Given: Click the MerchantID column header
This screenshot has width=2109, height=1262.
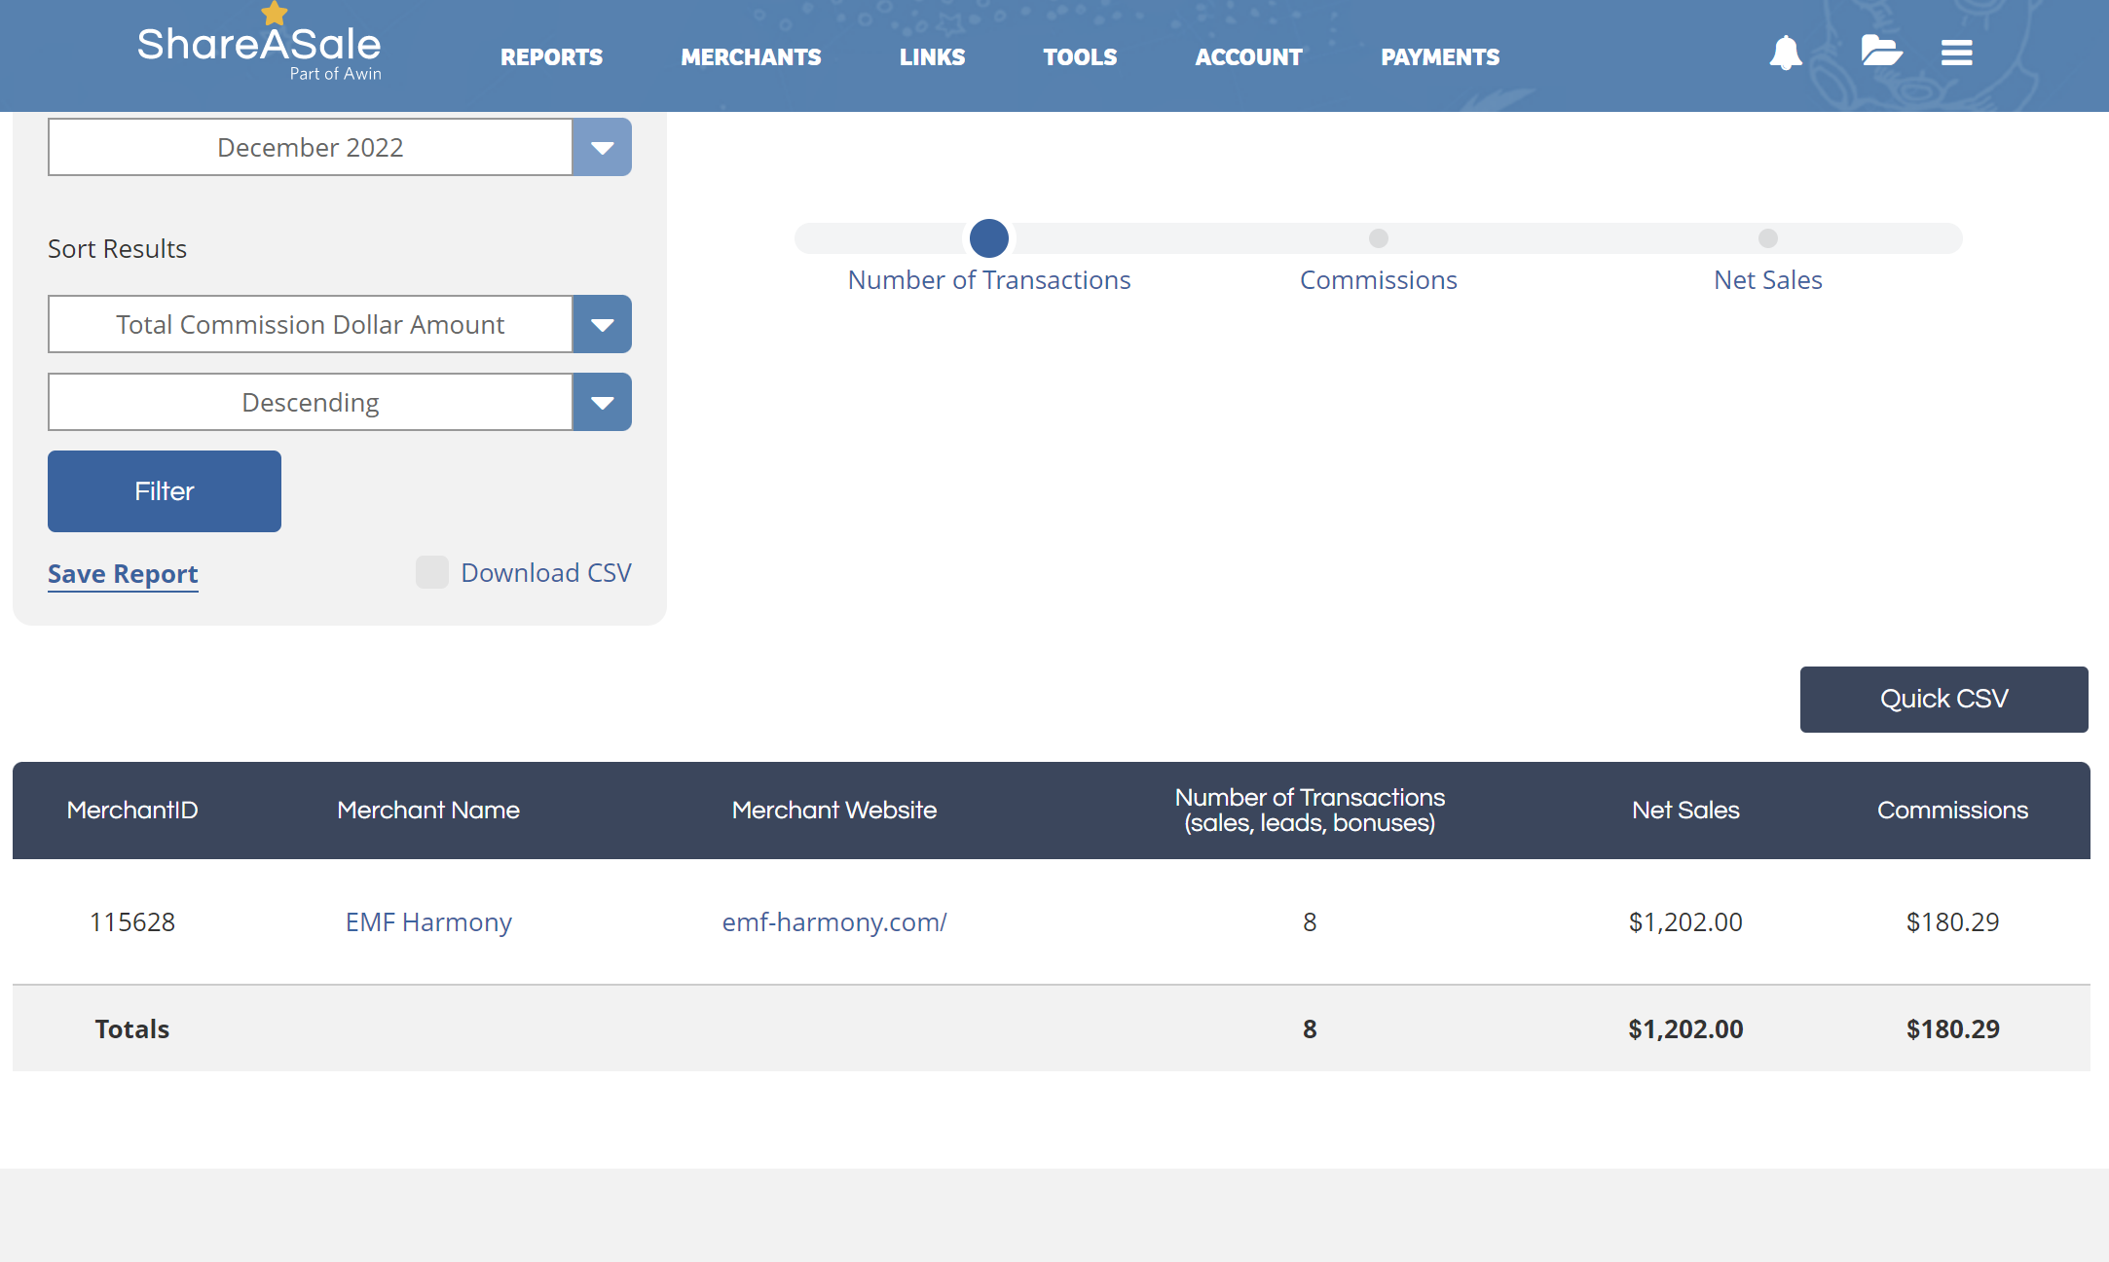Looking at the screenshot, I should pyautogui.click(x=132, y=811).
